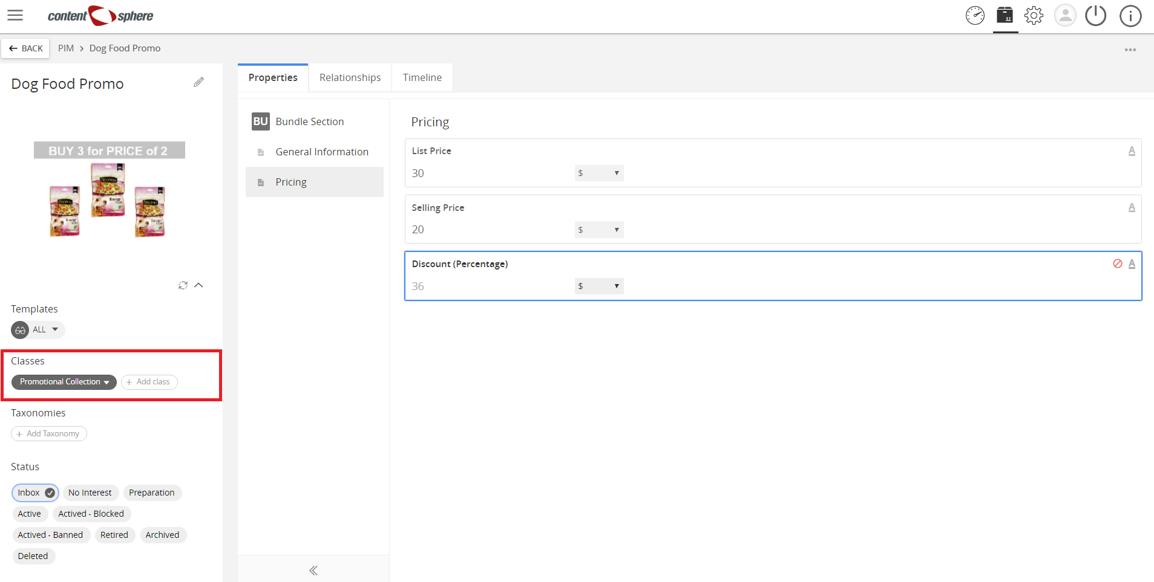Open the three-dot more options menu
Screen dimensions: 1154x582
pyautogui.click(x=1130, y=50)
